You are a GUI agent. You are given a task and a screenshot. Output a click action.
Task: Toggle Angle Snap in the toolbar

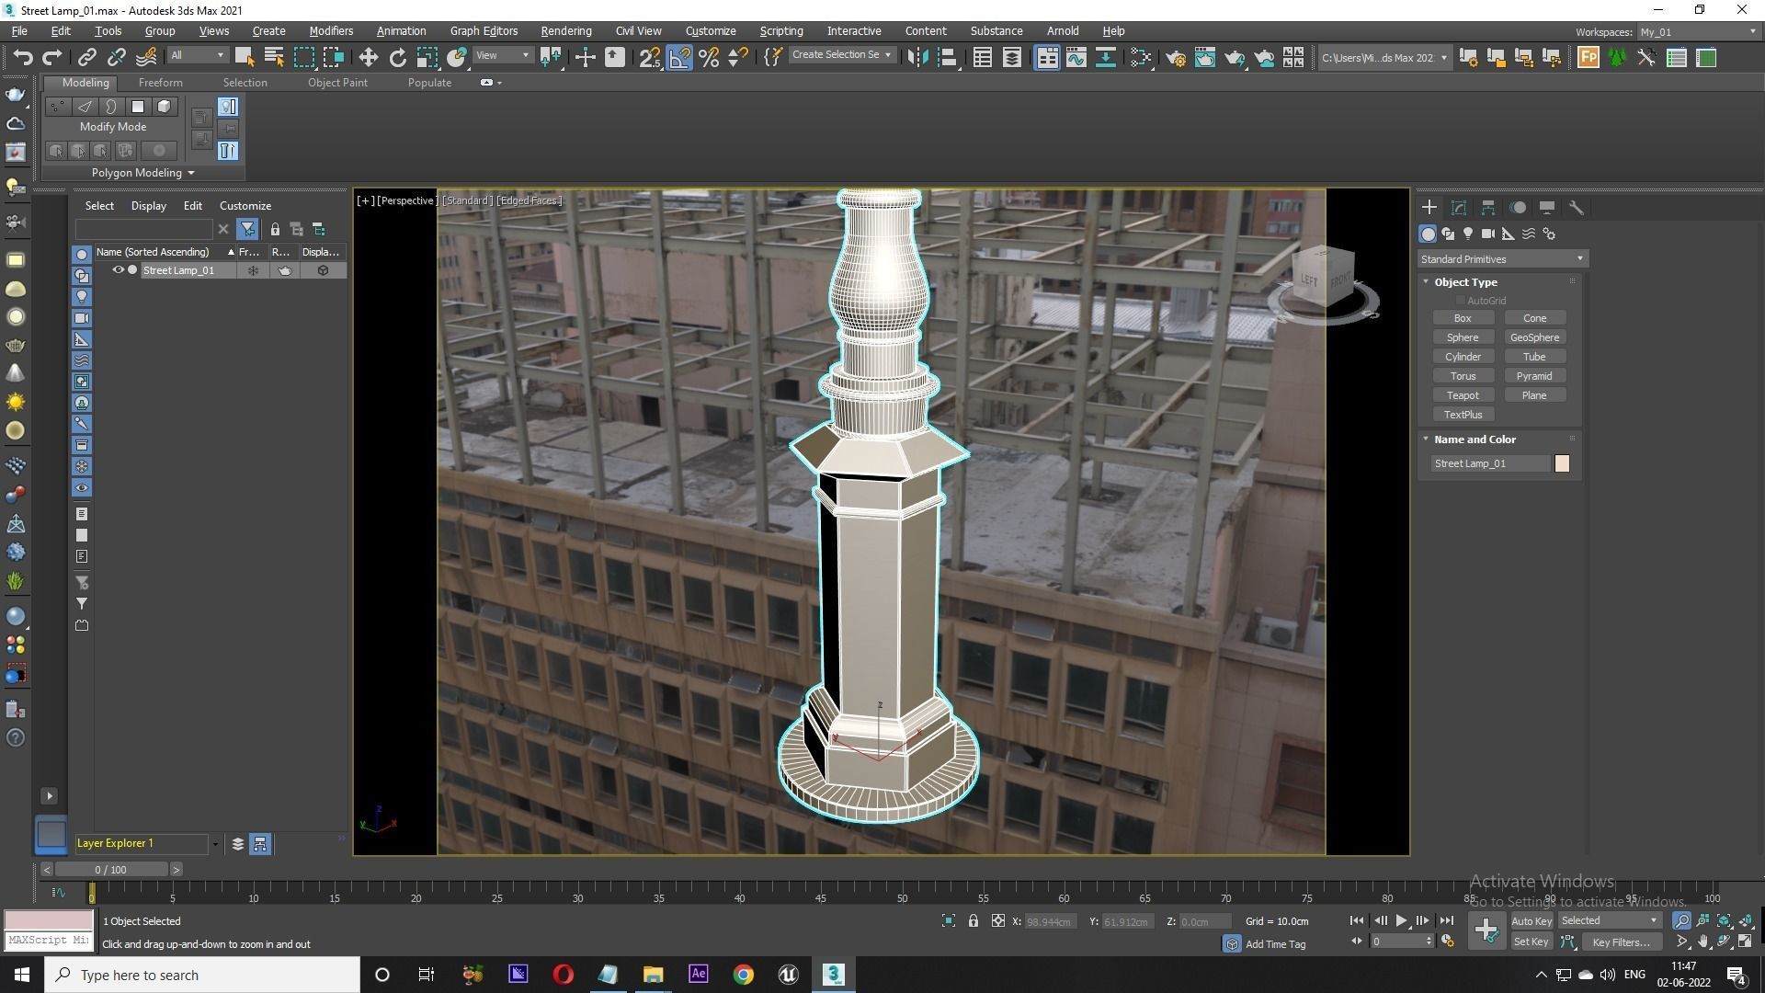[x=679, y=58]
